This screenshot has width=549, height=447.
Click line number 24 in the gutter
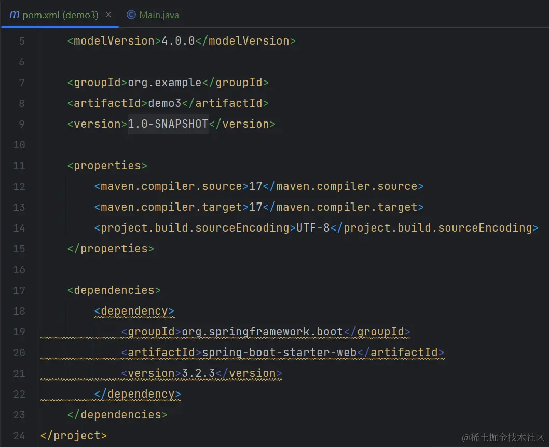coord(19,436)
